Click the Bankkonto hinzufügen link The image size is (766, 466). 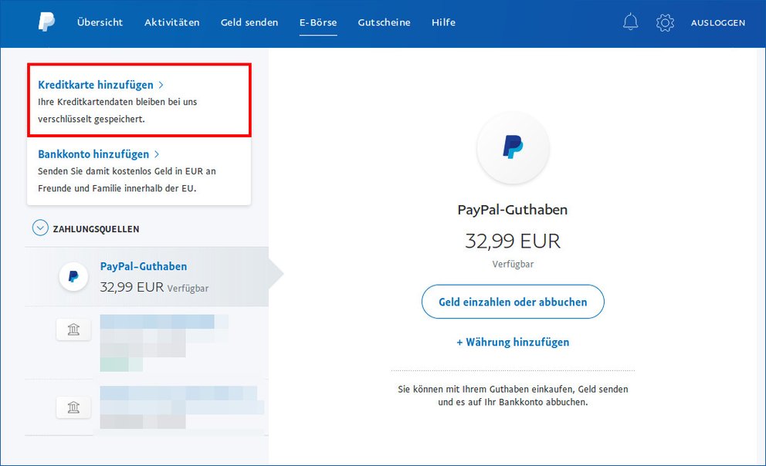pyautogui.click(x=99, y=154)
